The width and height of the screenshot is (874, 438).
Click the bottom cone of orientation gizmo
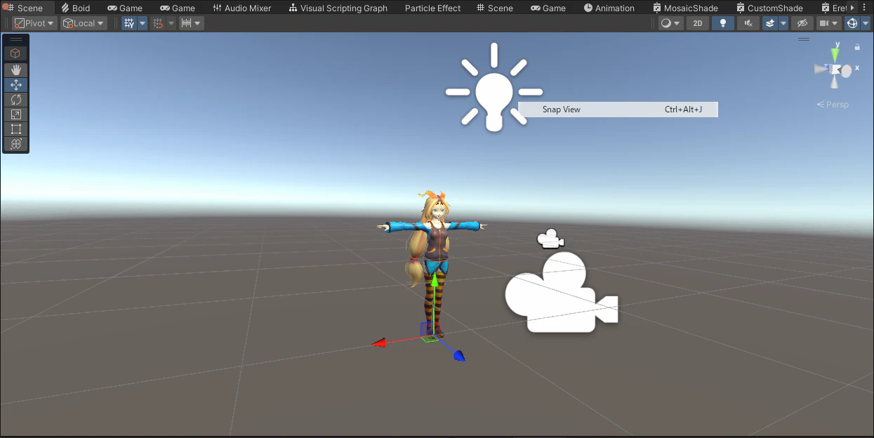[x=835, y=82]
